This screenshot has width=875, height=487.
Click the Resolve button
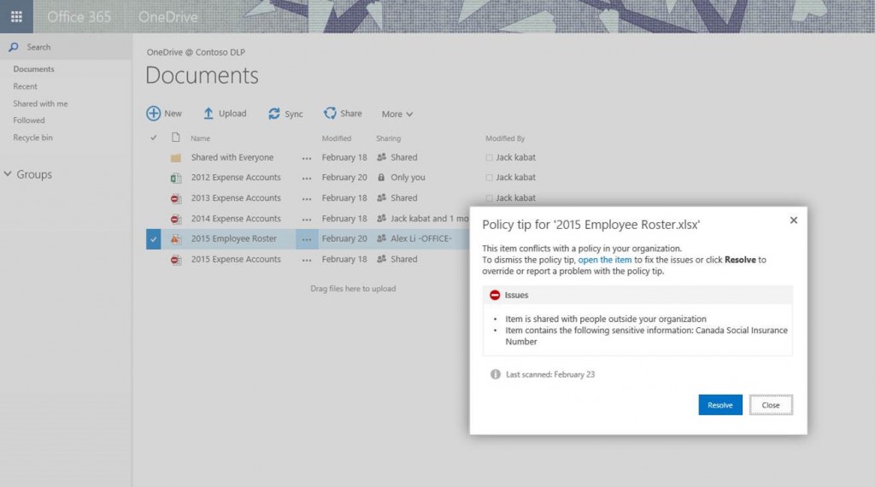[720, 405]
